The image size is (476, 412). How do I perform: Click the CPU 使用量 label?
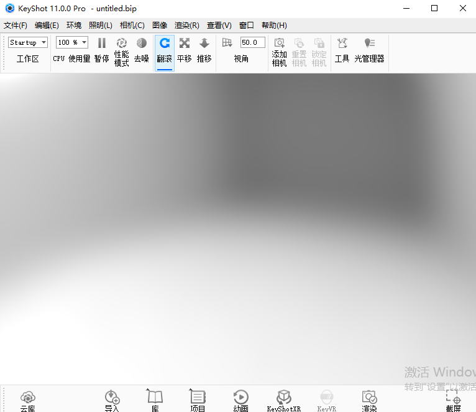click(71, 59)
